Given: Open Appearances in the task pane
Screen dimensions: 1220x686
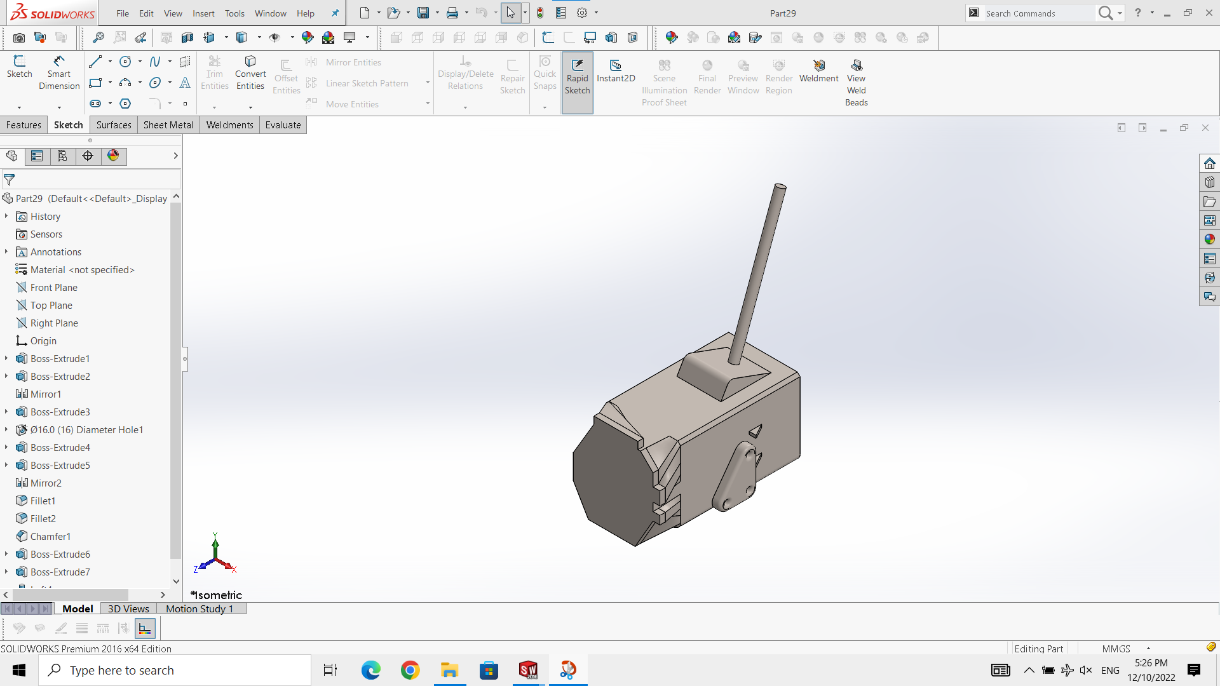Looking at the screenshot, I should [x=1209, y=239].
